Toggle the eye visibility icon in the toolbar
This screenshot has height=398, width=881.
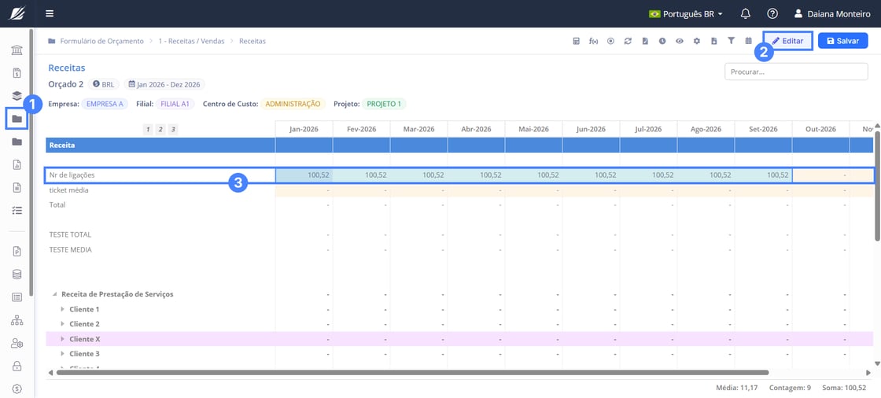[680, 41]
